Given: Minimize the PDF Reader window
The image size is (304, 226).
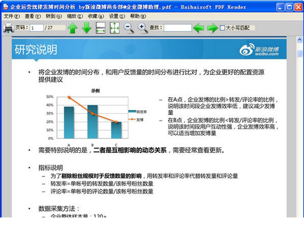Looking at the screenshot, I should point(280,7).
